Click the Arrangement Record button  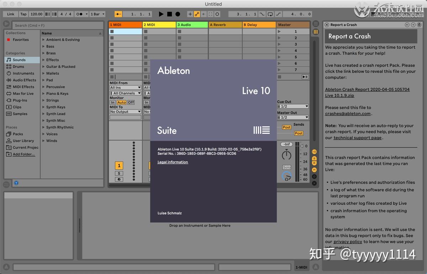(x=178, y=14)
